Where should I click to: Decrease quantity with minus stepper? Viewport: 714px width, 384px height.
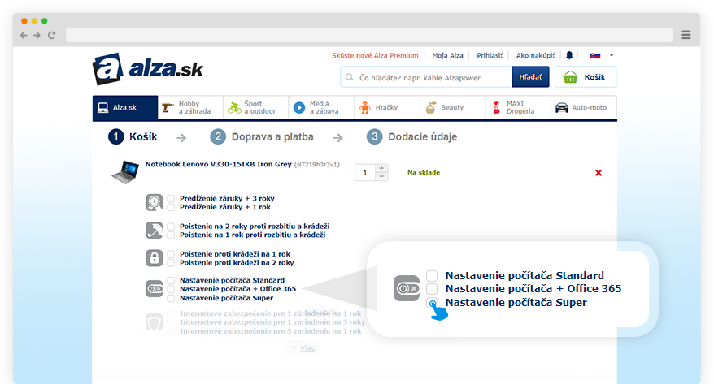coord(381,176)
